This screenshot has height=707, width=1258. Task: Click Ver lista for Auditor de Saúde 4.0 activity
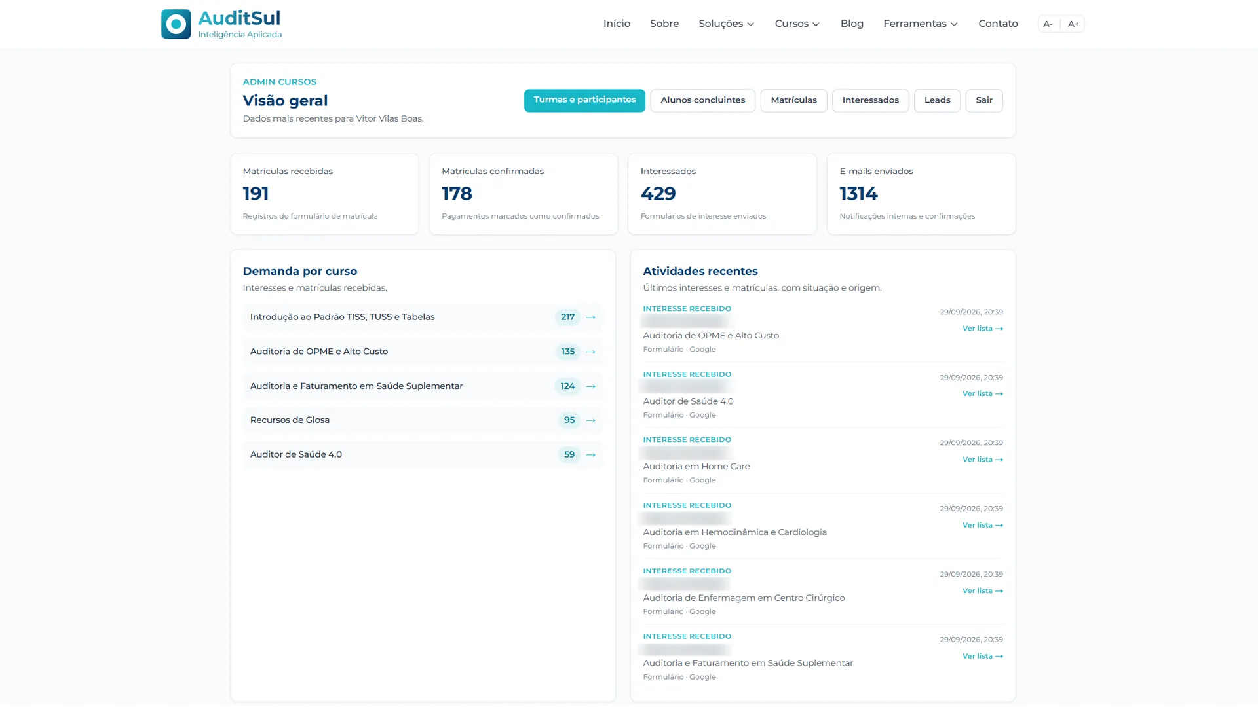point(982,394)
